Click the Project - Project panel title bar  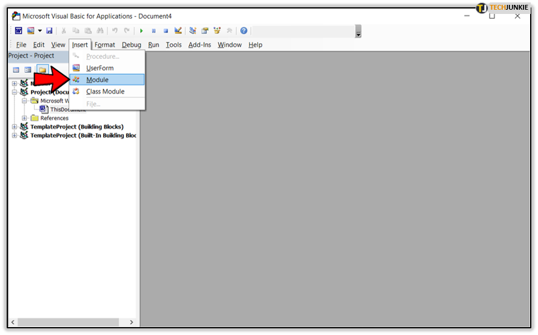click(x=38, y=56)
